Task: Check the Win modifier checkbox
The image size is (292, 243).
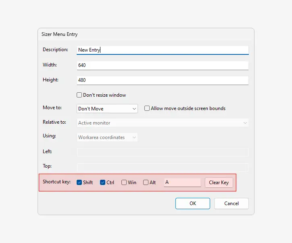Action: (x=124, y=183)
